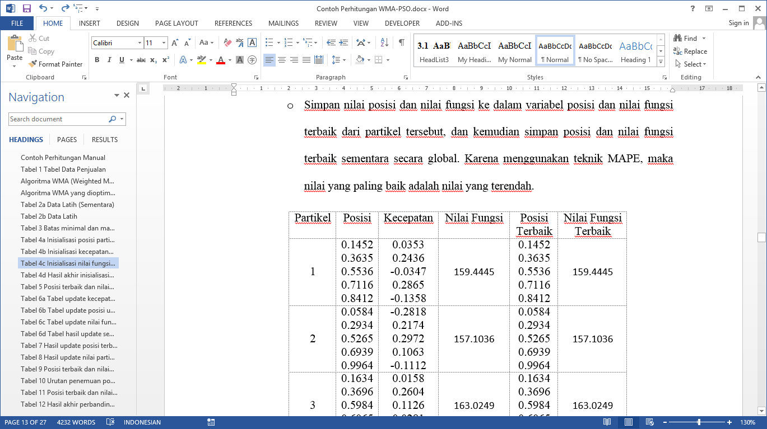Open the Calibri font name dropdown

pyautogui.click(x=140, y=43)
